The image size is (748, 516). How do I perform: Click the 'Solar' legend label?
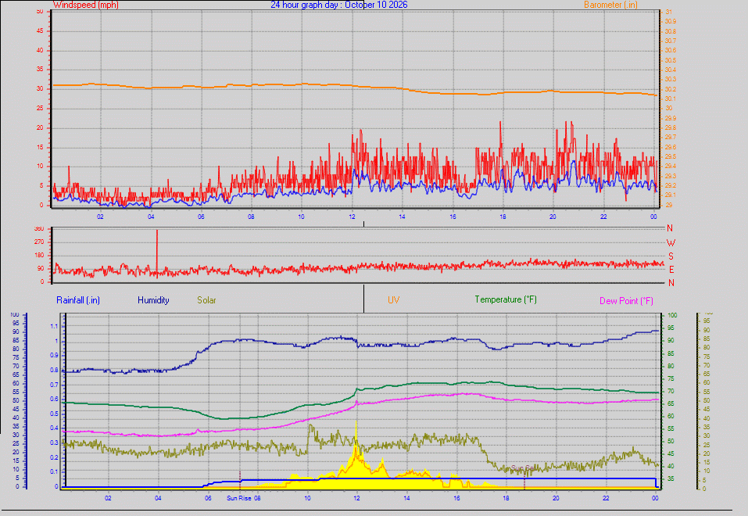[x=206, y=300]
